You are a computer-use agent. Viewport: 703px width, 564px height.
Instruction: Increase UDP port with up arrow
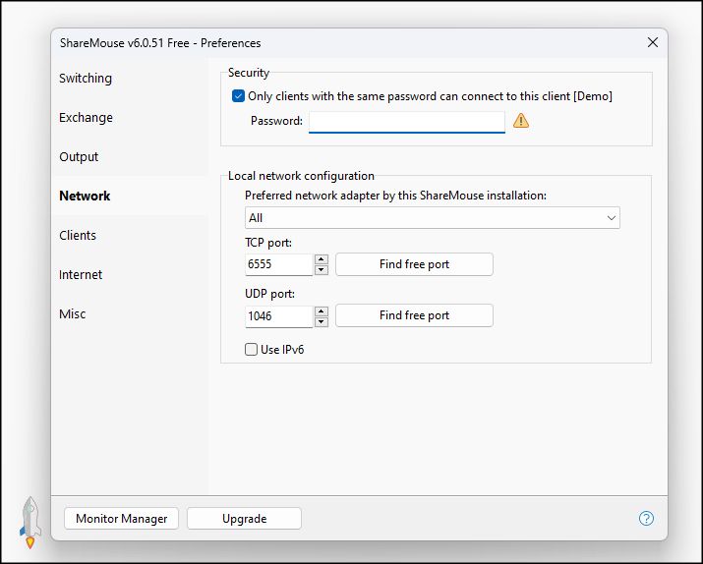click(322, 310)
